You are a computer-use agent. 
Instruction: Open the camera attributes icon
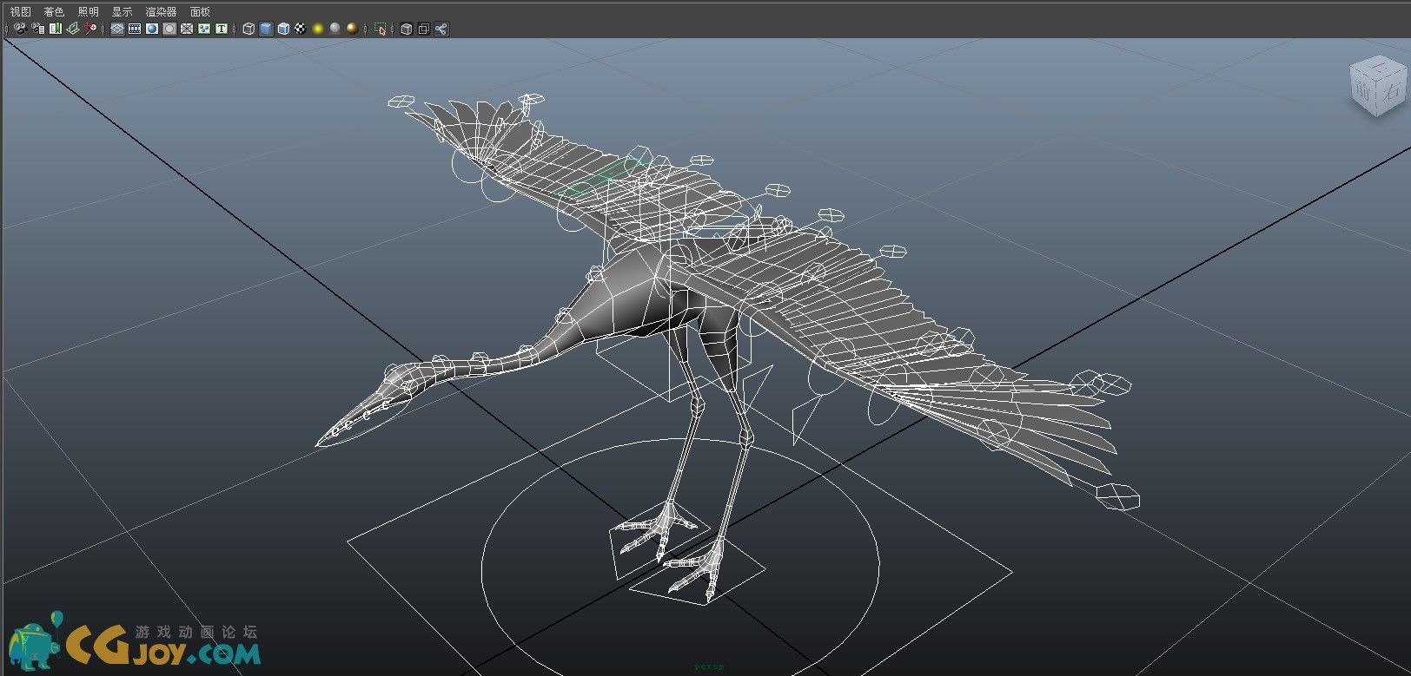coord(38,29)
